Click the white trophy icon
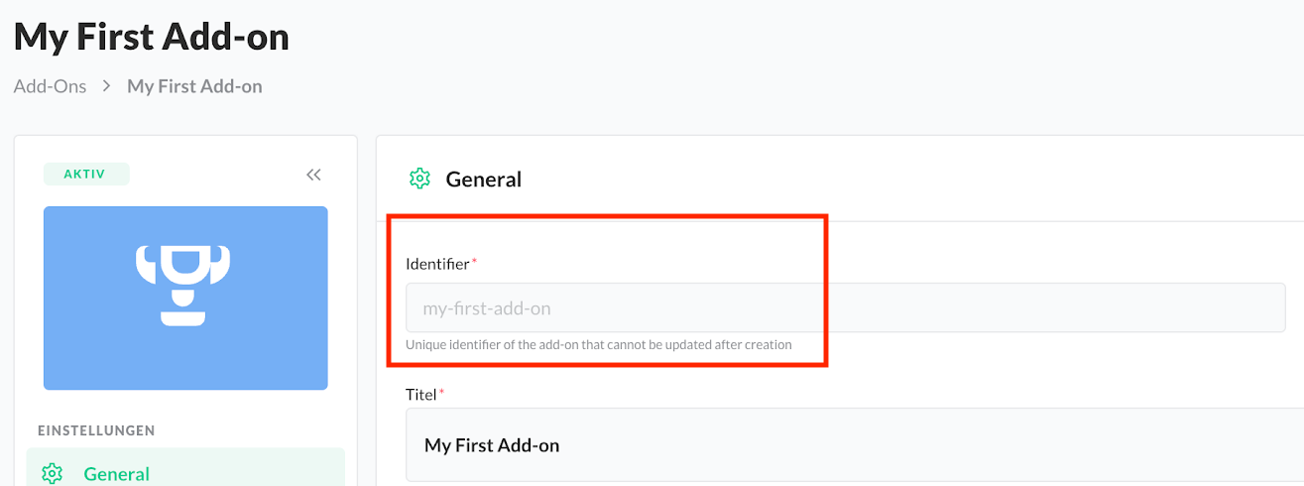Viewport: 1304px width, 486px height. (x=183, y=285)
